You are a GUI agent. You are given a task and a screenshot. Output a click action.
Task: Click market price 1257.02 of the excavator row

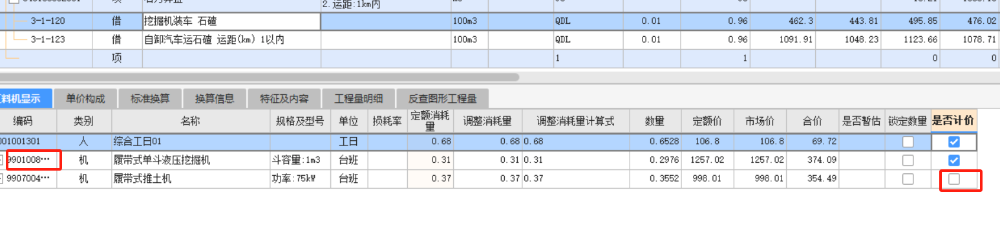coord(760,160)
